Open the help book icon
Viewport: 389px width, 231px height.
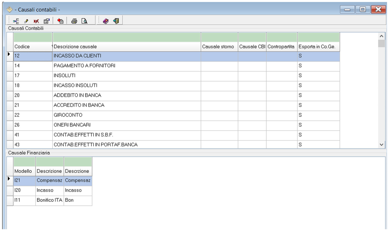click(x=106, y=21)
